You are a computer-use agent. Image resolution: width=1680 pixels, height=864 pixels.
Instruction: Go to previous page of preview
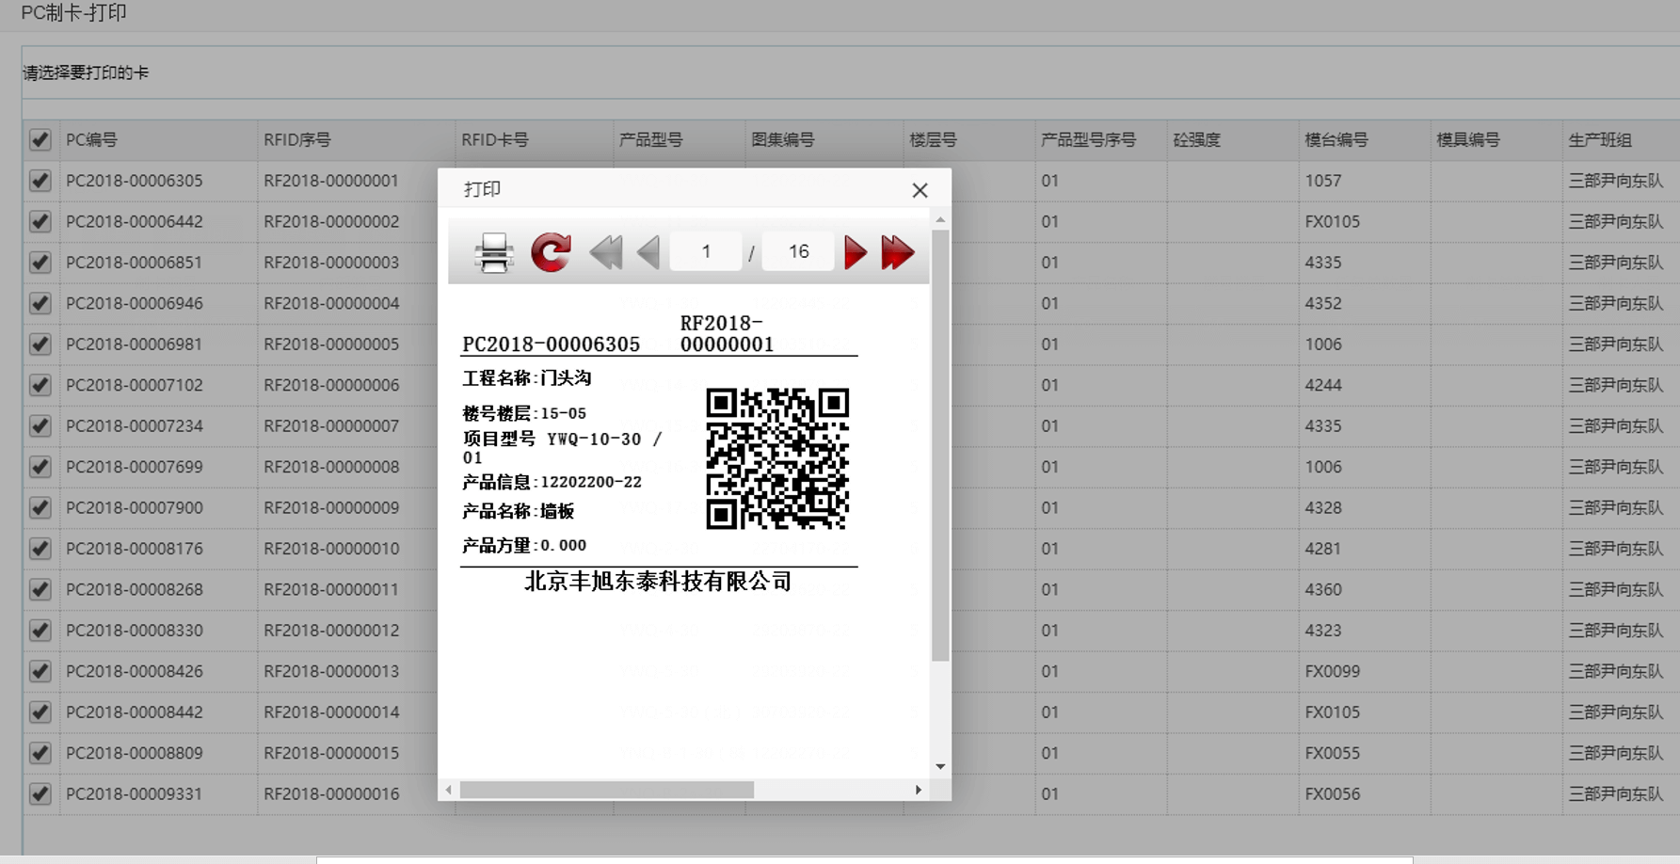coord(648,252)
